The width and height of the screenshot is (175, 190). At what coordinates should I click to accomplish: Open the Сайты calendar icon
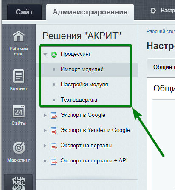(x=19, y=111)
